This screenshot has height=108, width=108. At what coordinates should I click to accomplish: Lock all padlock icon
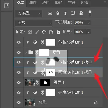pos(58,32)
